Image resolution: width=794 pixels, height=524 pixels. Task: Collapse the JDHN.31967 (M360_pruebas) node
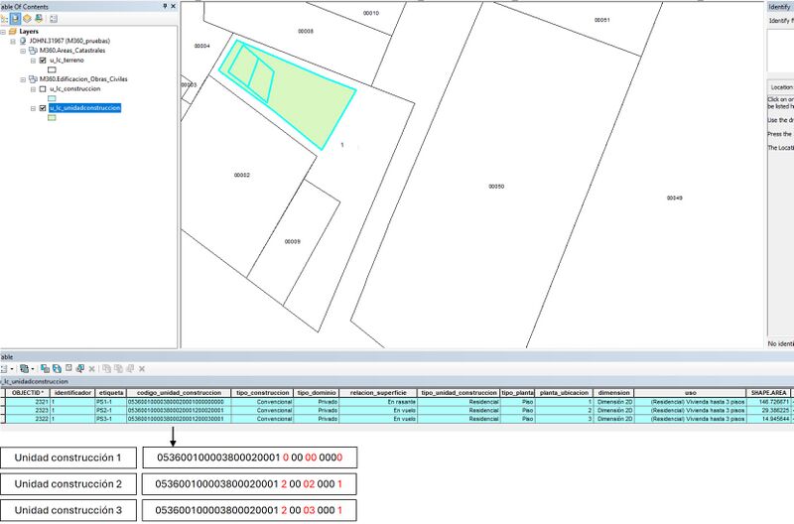click(13, 41)
